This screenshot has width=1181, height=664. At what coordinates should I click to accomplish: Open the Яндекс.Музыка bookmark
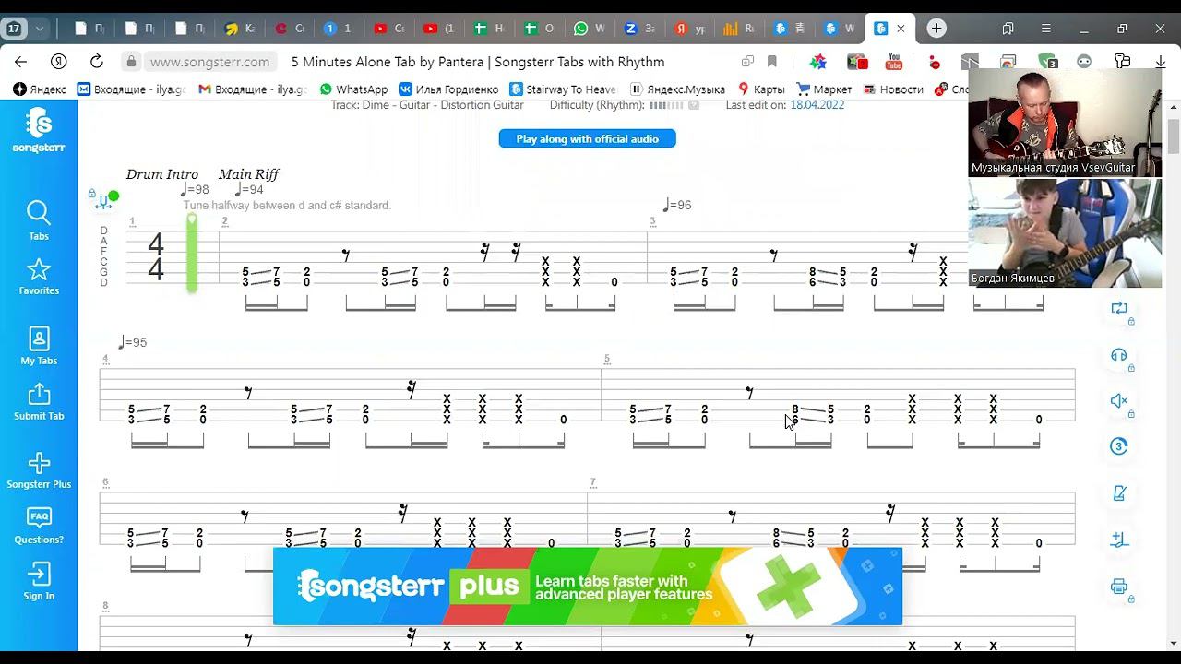pyautogui.click(x=677, y=89)
